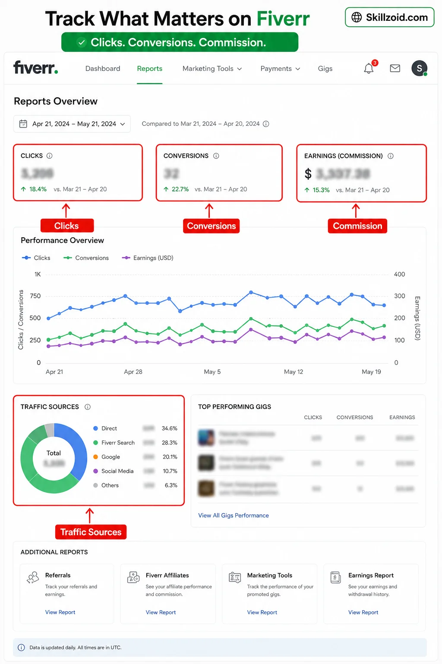
Task: Click the third gig thumbnail
Action: (206, 488)
